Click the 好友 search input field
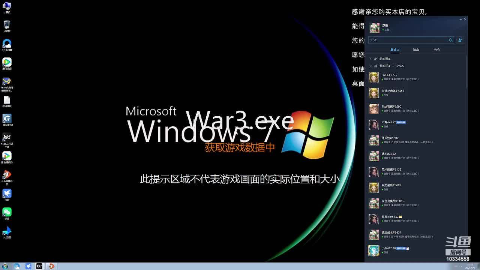 pos(409,40)
